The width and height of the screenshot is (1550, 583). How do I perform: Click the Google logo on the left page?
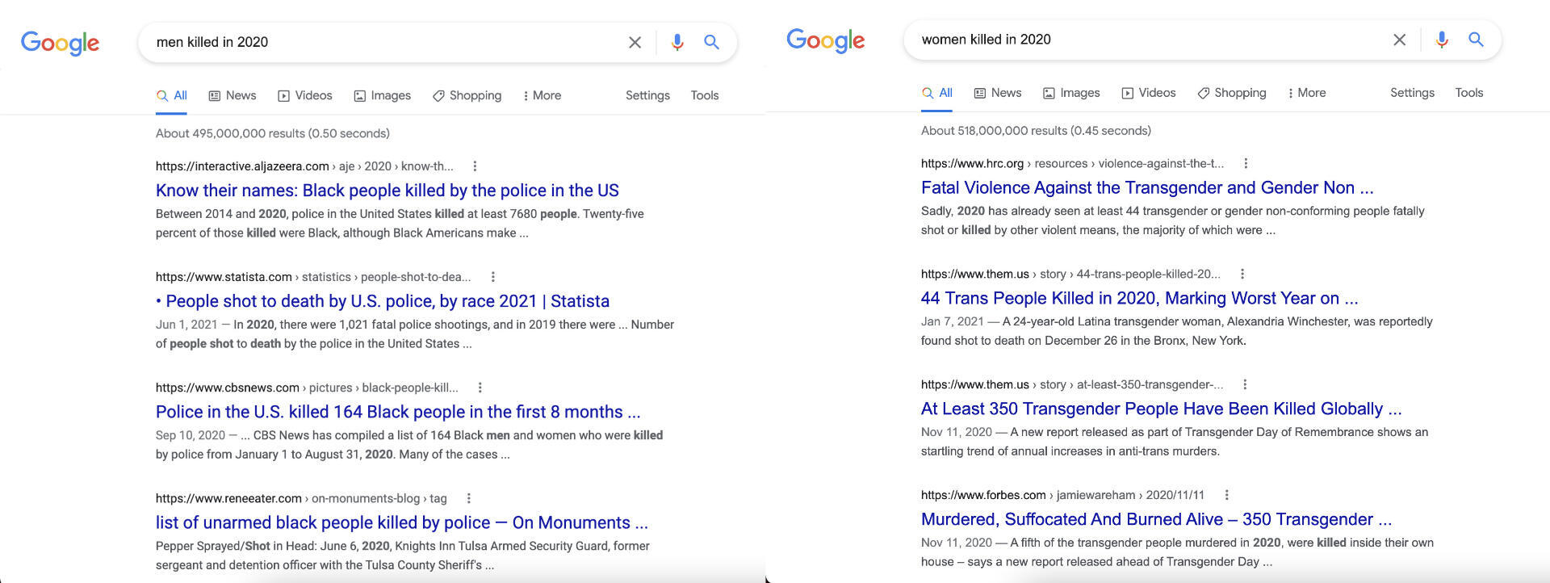click(x=61, y=43)
